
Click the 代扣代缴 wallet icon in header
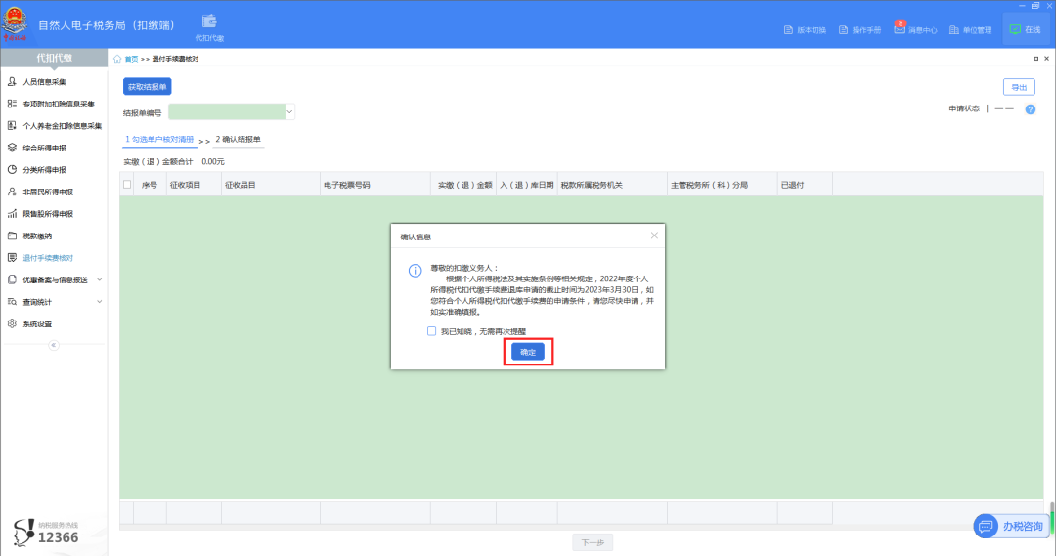[209, 21]
